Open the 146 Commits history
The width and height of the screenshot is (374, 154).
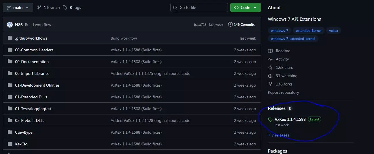coord(244,25)
